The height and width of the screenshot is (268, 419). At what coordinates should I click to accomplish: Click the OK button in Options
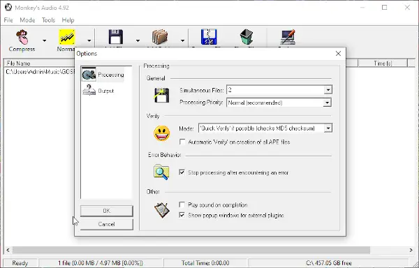107,211
